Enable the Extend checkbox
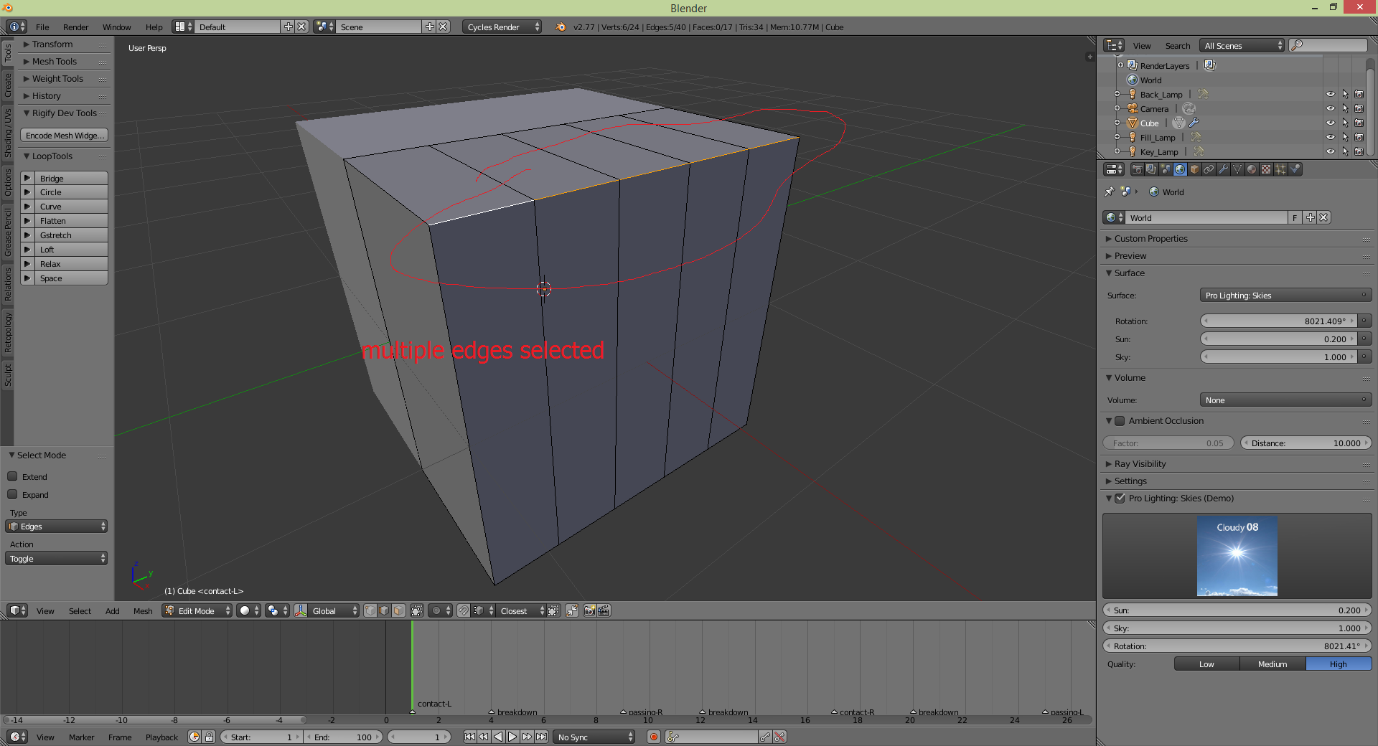 [x=12, y=476]
